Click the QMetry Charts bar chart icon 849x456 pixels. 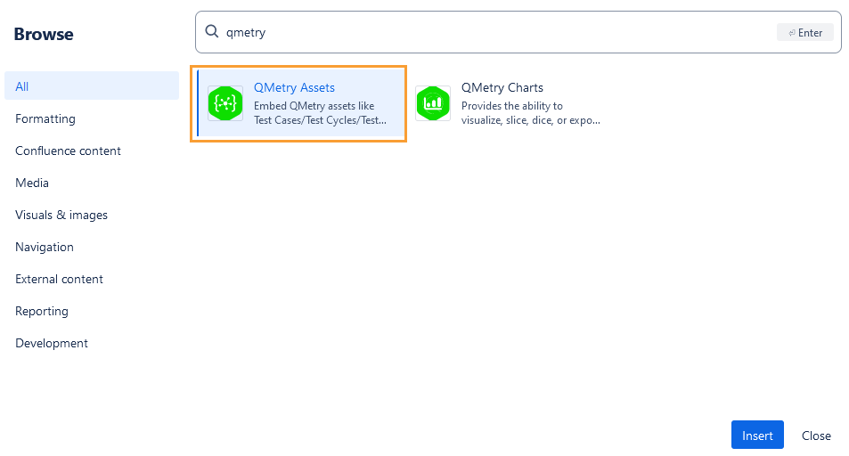pyautogui.click(x=433, y=103)
